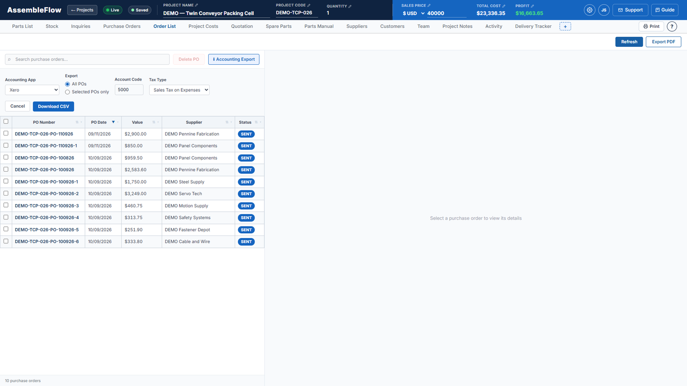The image size is (687, 386).
Task: Toggle PO Date descending sort arrow
Action: [x=113, y=122]
